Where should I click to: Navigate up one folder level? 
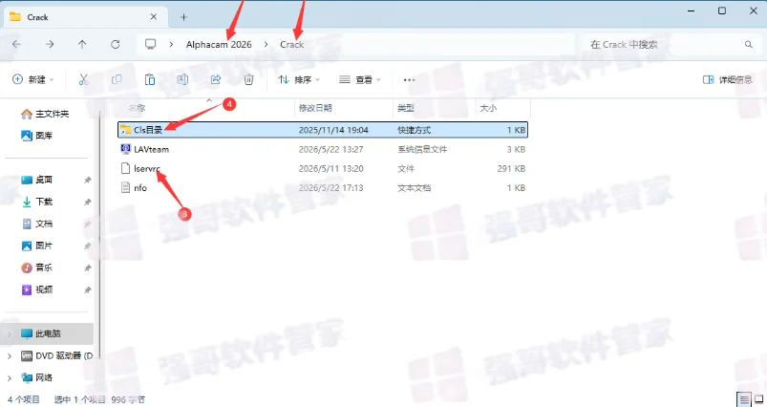click(x=82, y=45)
